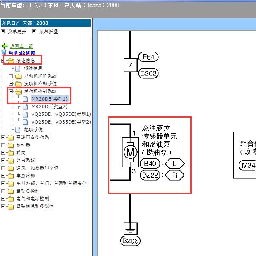Open the 概述信息 document item
The height and width of the screenshot is (256, 256).
(x=33, y=68)
